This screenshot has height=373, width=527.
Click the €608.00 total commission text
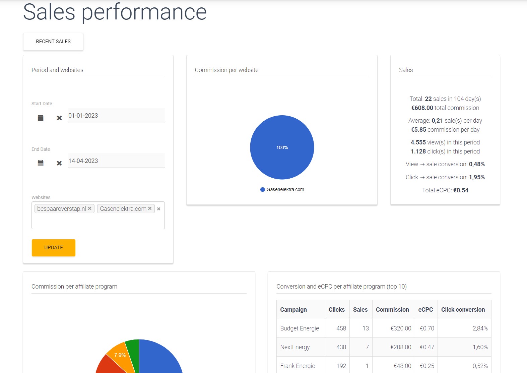click(x=445, y=108)
